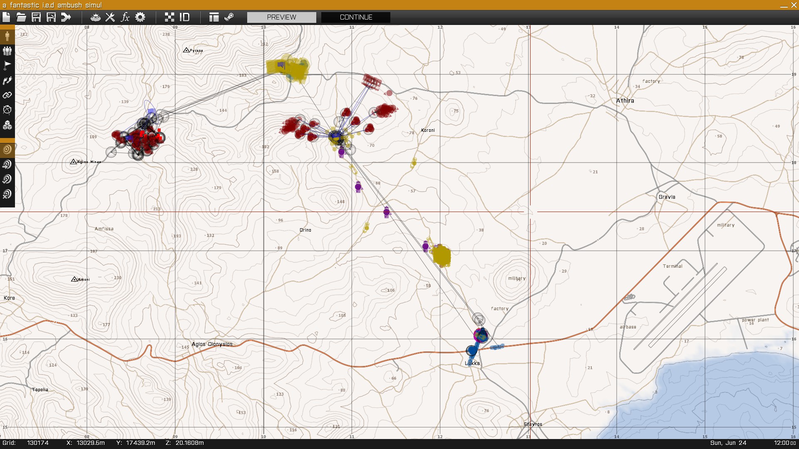Toggle the ID object labels display
The width and height of the screenshot is (799, 449).
(184, 17)
